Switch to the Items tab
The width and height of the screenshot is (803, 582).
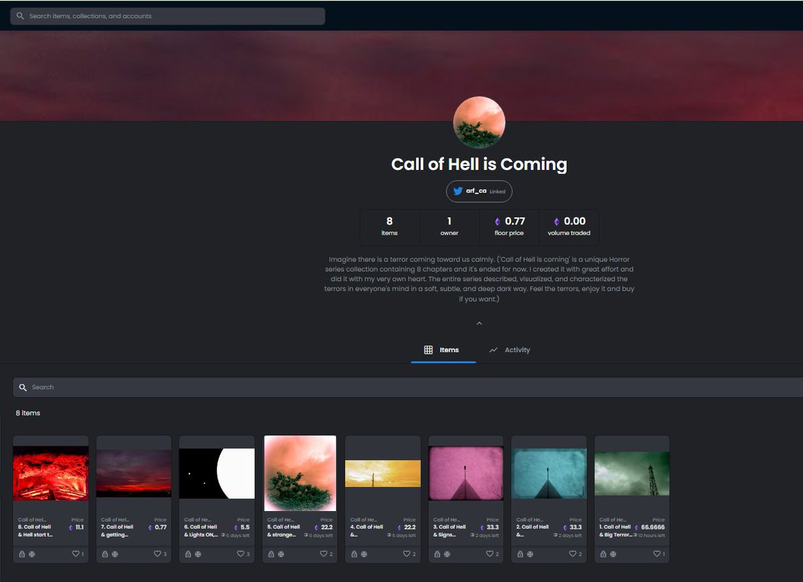[443, 350]
